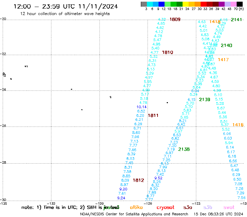Click the 6.06 wave height value
Viewport: 247px width, 217px height.
[x=227, y=134]
